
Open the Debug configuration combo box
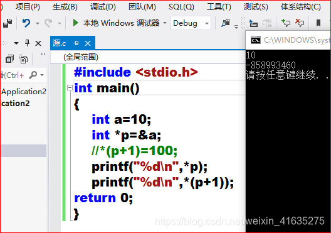click(x=191, y=23)
